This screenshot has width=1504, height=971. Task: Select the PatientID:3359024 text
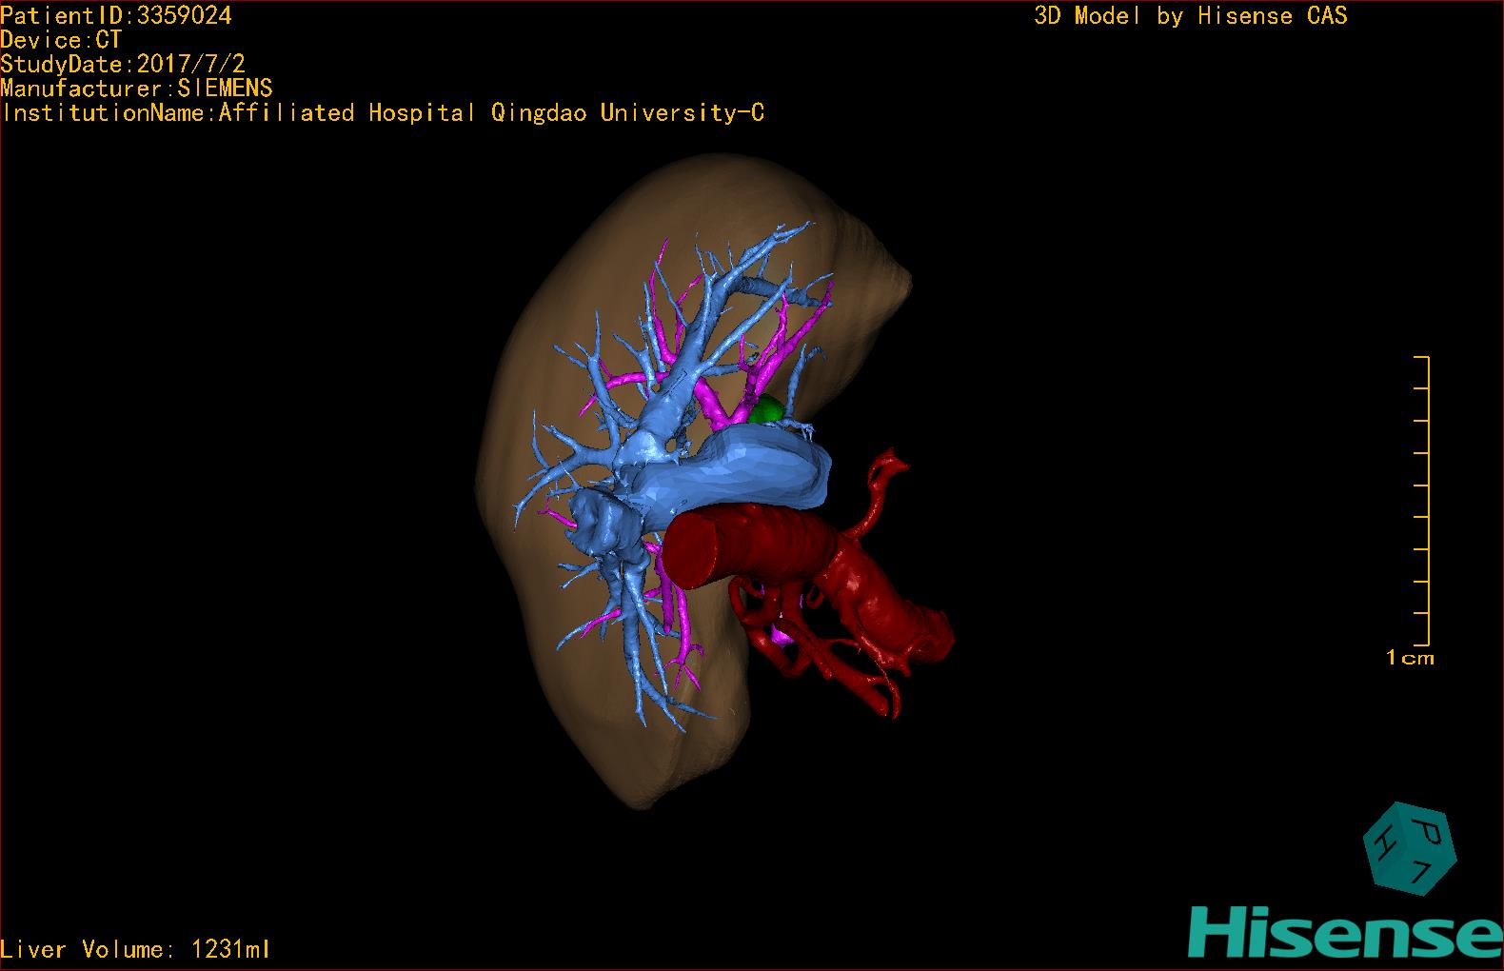116,15
